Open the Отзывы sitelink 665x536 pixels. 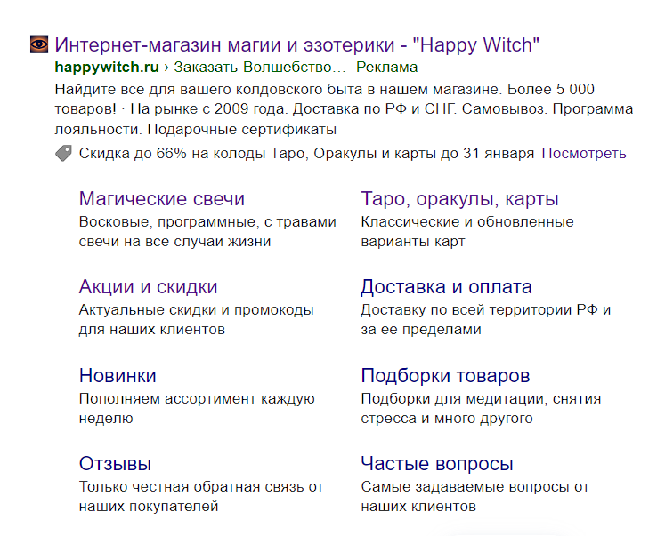(x=116, y=464)
